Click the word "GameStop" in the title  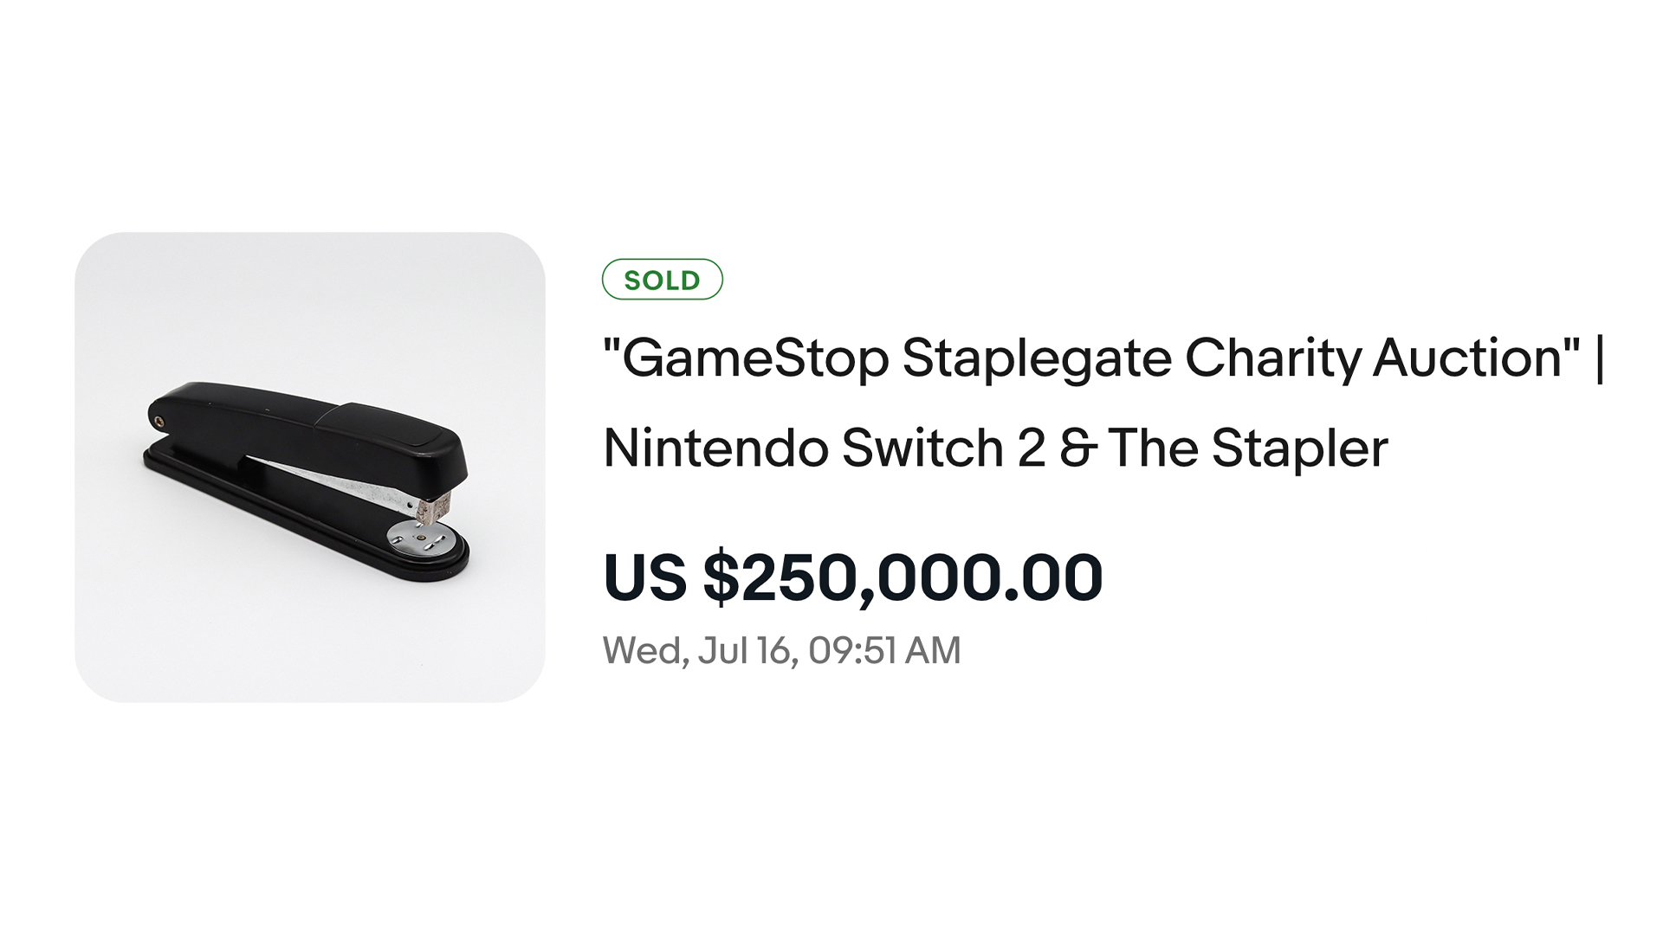(755, 358)
